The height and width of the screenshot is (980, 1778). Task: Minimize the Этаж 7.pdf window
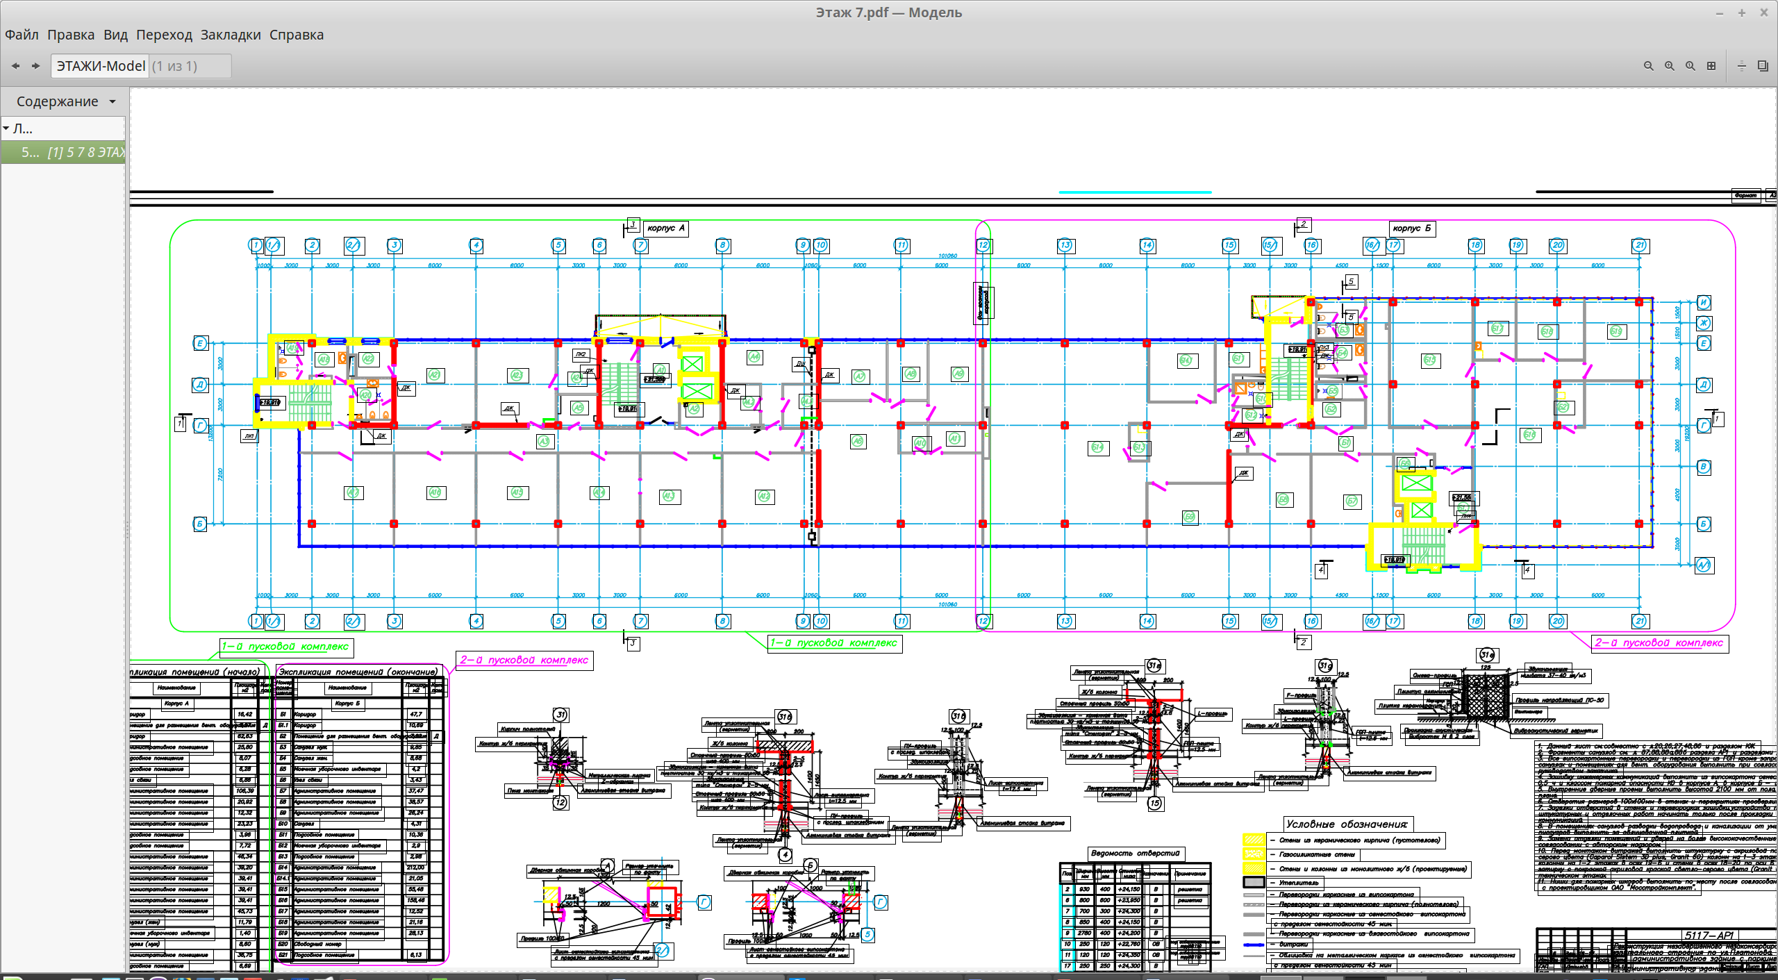pyautogui.click(x=1720, y=13)
